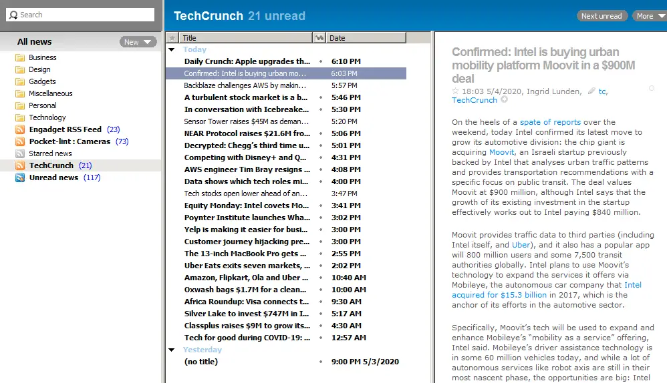Open Starred news in sidebar
Image resolution: width=667 pixels, height=383 pixels.
(50, 153)
